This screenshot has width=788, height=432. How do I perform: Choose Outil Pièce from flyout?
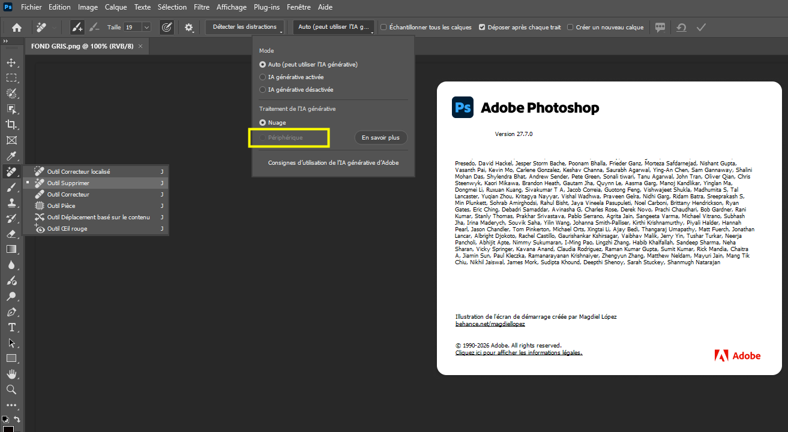point(96,206)
